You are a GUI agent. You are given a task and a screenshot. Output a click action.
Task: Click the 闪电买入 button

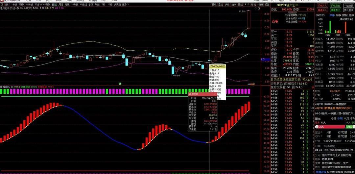322,6
